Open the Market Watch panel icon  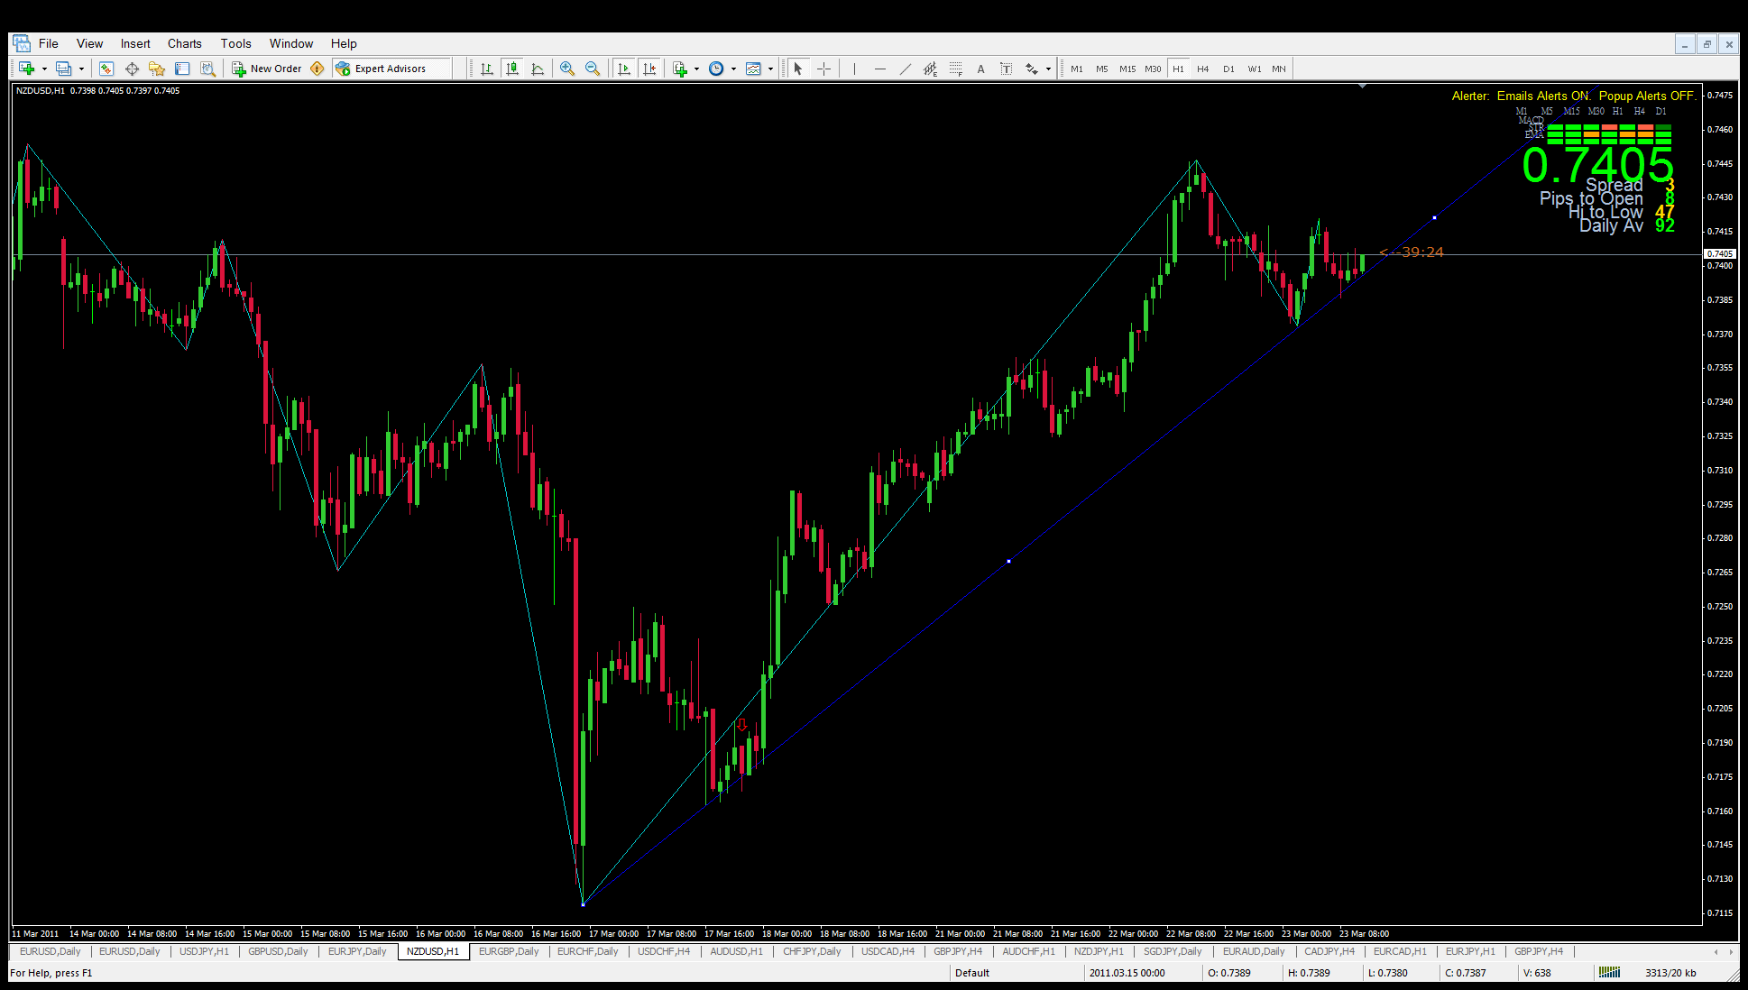106,69
